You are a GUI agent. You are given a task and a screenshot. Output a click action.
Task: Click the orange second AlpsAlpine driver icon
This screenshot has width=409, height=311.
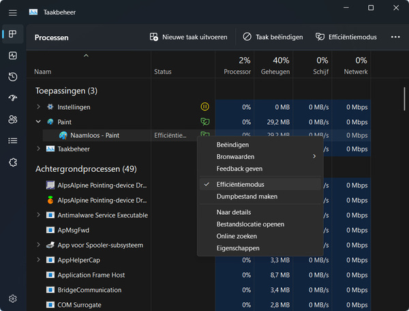tap(50, 200)
